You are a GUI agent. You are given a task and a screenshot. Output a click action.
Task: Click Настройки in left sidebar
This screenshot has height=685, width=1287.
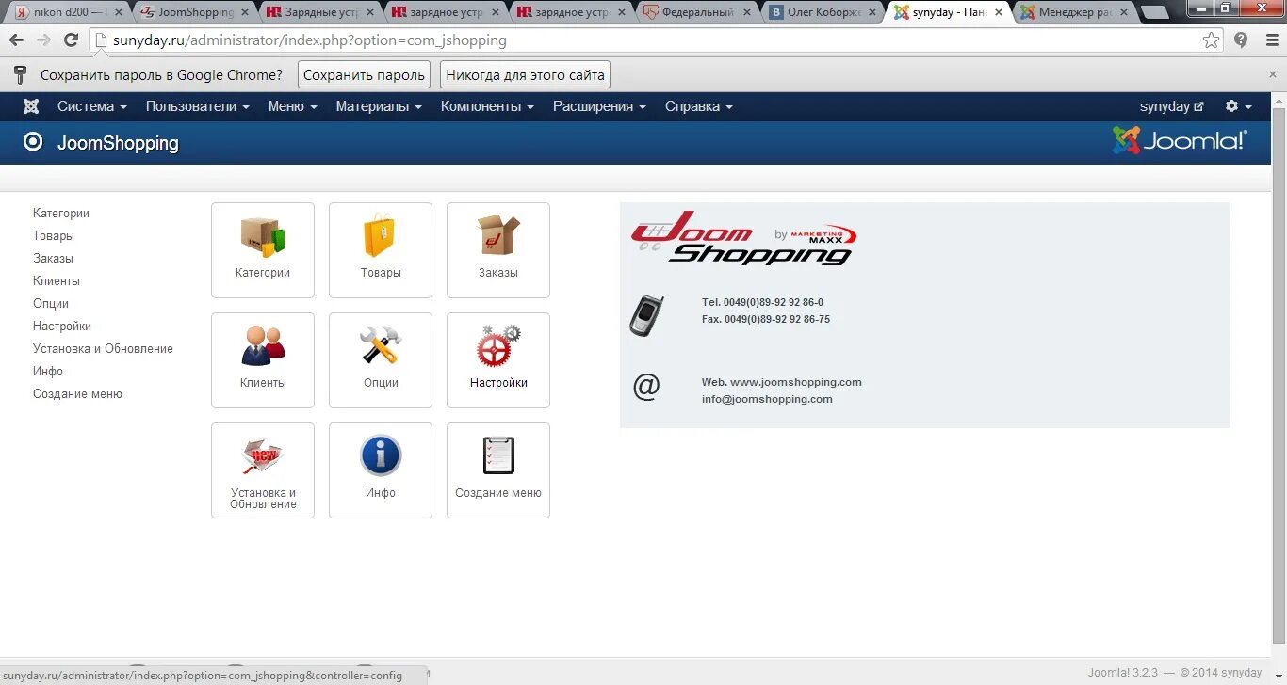coord(62,327)
